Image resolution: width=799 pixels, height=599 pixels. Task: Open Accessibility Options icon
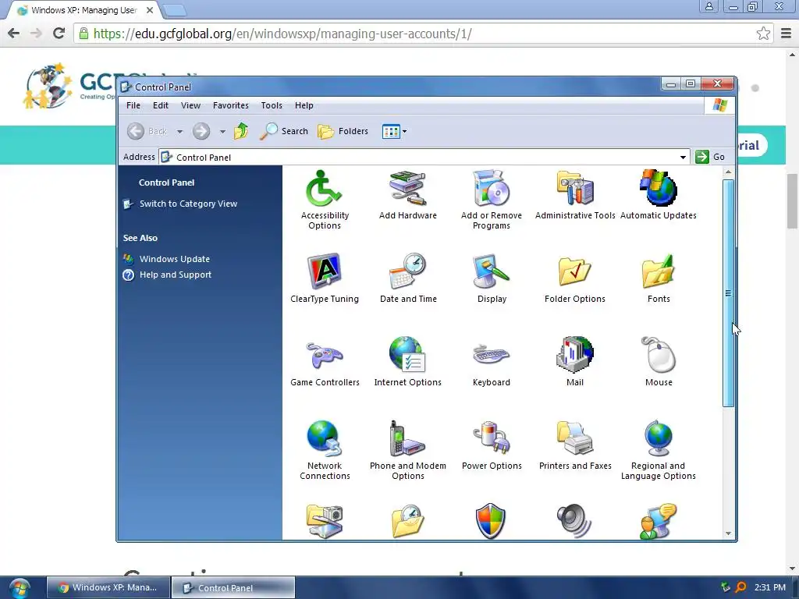coord(325,200)
